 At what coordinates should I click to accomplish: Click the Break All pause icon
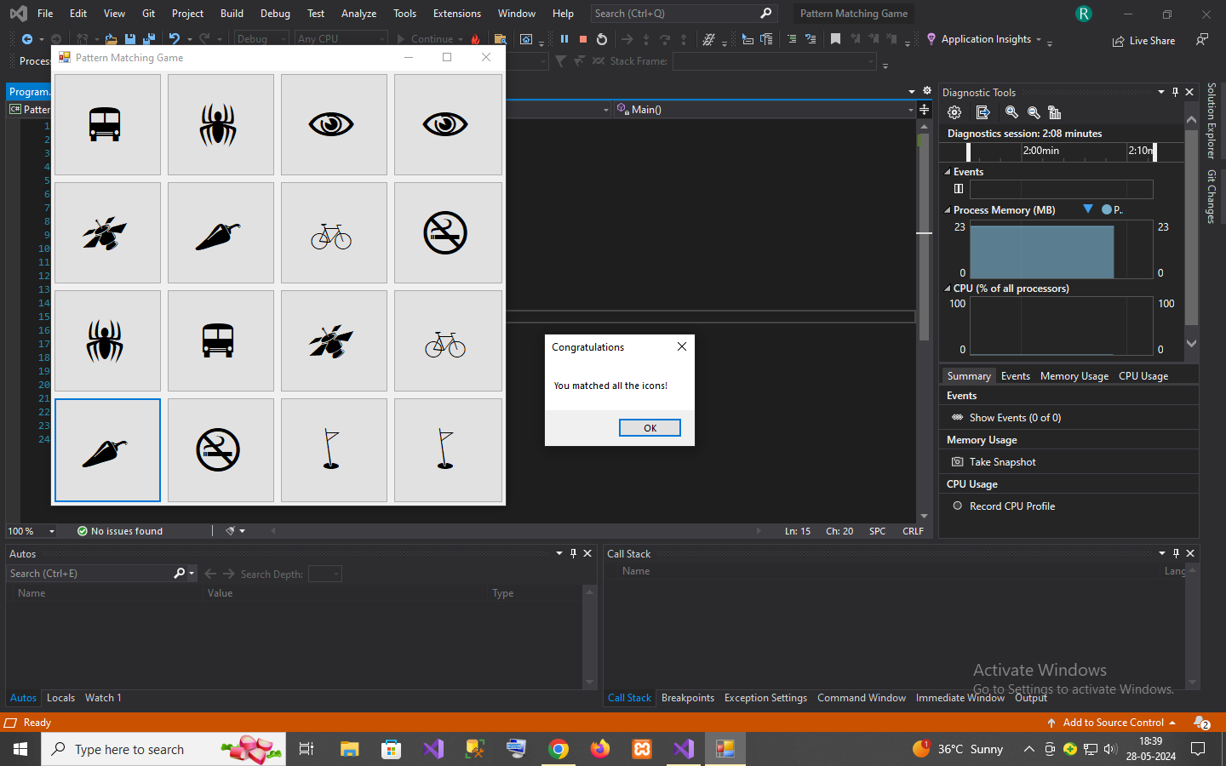coord(564,38)
